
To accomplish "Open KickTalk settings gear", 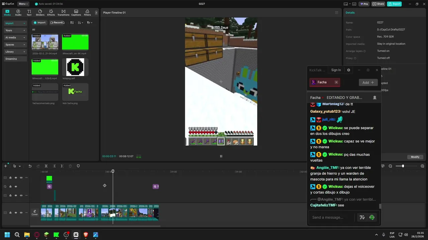I will coord(348,70).
